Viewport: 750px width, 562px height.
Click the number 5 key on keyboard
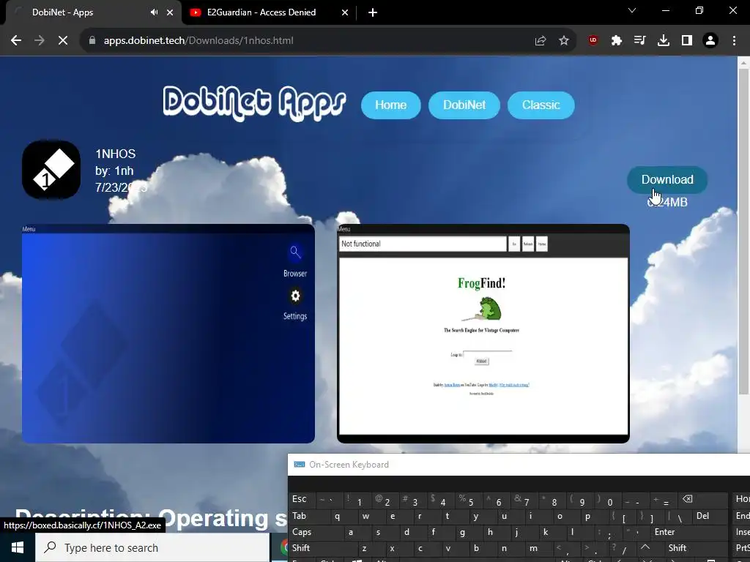467,499
